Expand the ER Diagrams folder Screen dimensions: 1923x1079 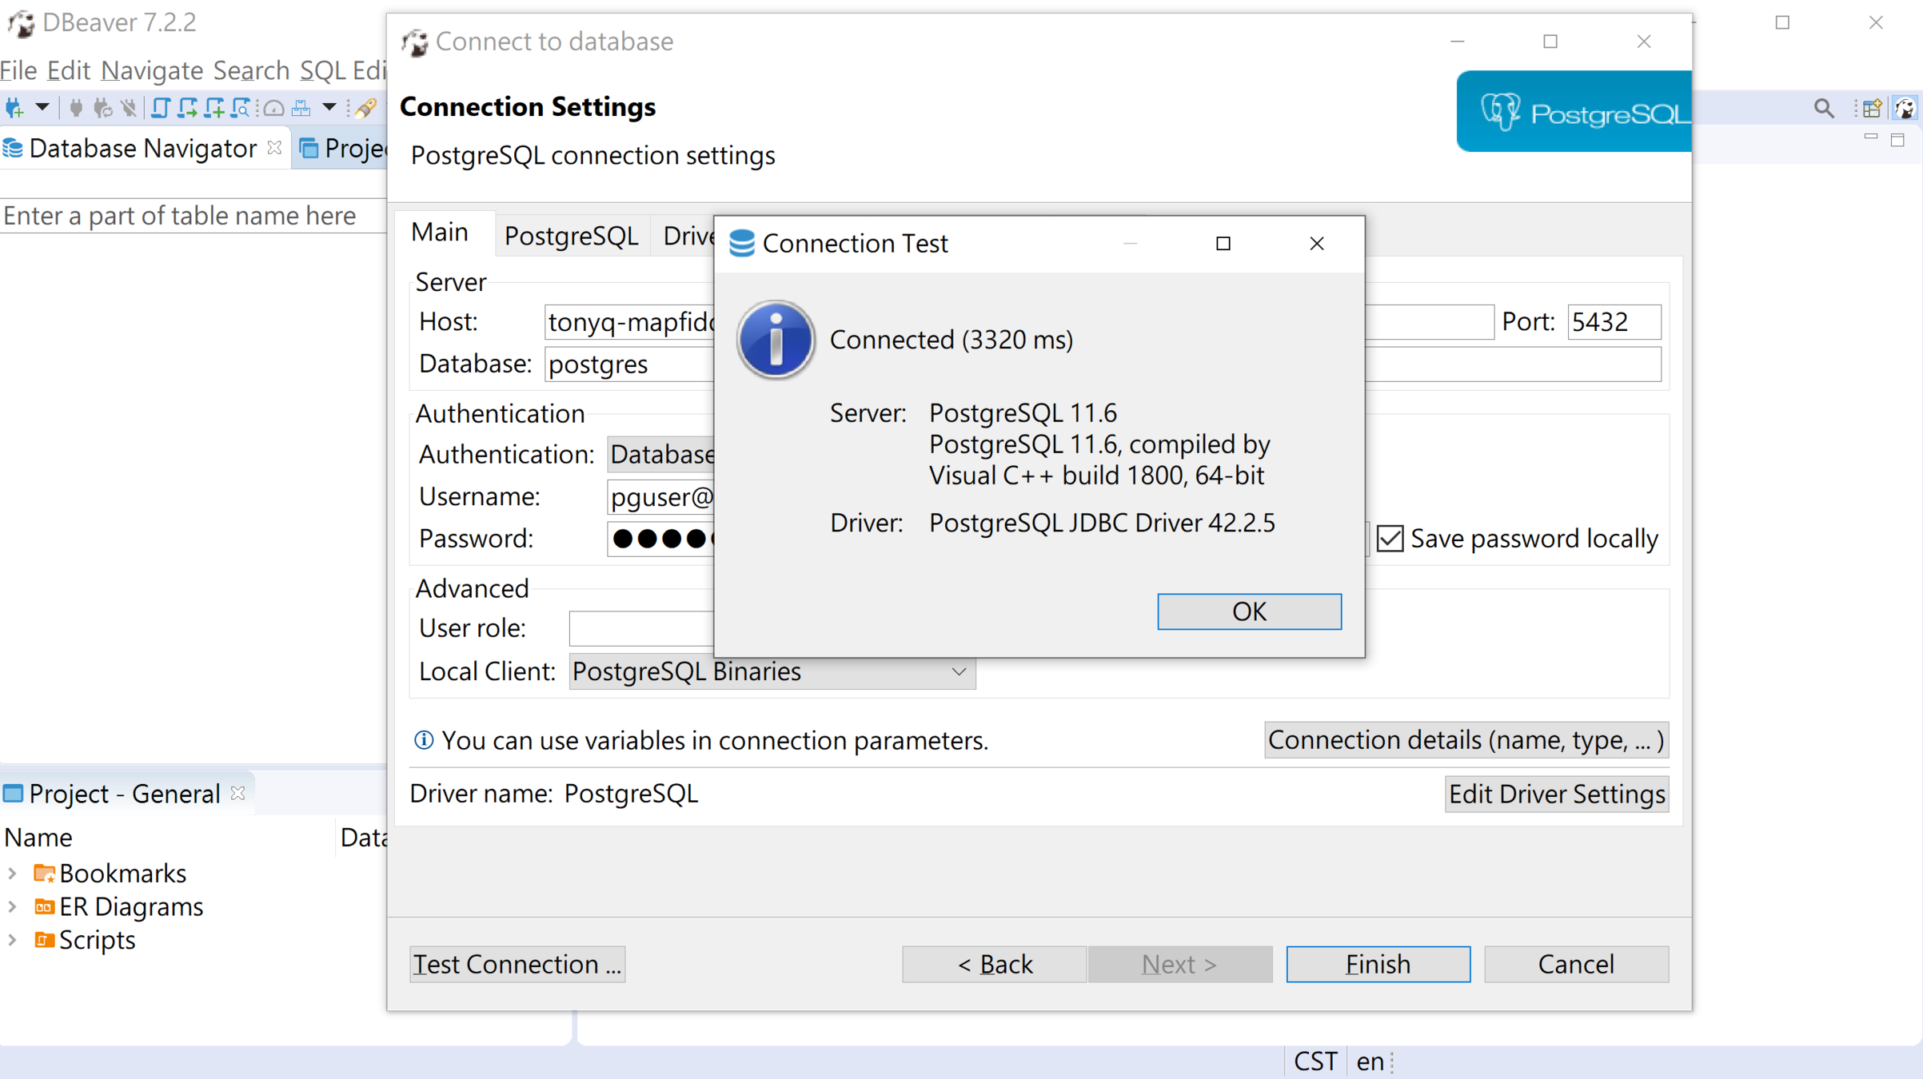(13, 907)
